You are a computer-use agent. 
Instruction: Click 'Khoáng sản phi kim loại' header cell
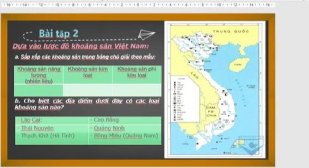coord(137,75)
